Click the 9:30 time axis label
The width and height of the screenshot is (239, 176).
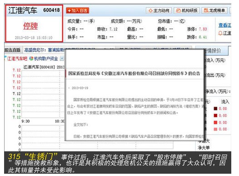(x=25, y=121)
